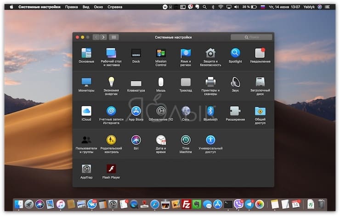Viewport: 340px width, 216px height.
Task: Open Notification Center from menu bar
Action: coord(327,7)
